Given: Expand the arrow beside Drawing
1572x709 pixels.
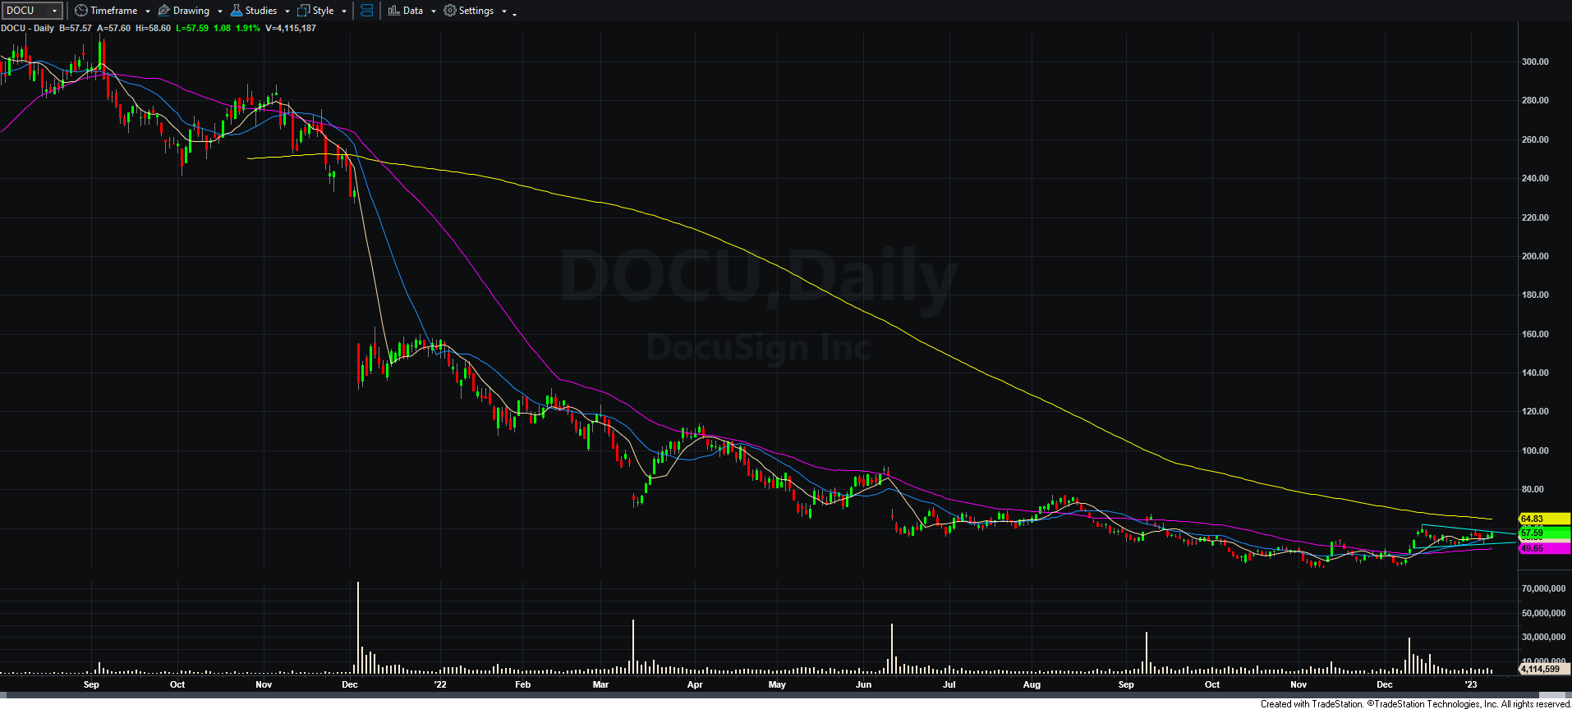Looking at the screenshot, I should (x=220, y=11).
